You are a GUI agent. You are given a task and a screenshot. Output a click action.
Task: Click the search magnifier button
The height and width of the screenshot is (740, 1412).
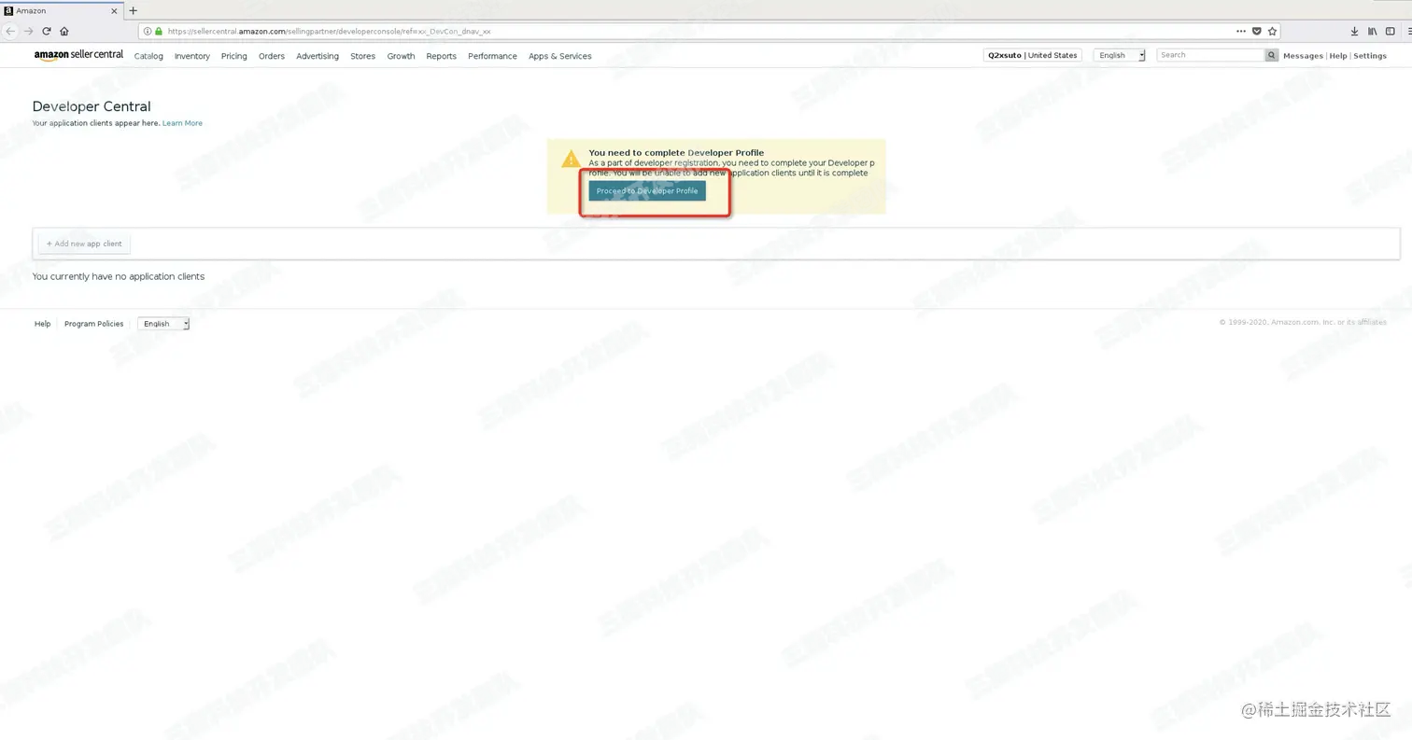1271,55
